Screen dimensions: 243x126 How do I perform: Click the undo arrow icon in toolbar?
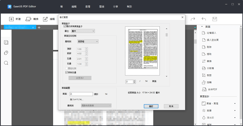click(204, 19)
